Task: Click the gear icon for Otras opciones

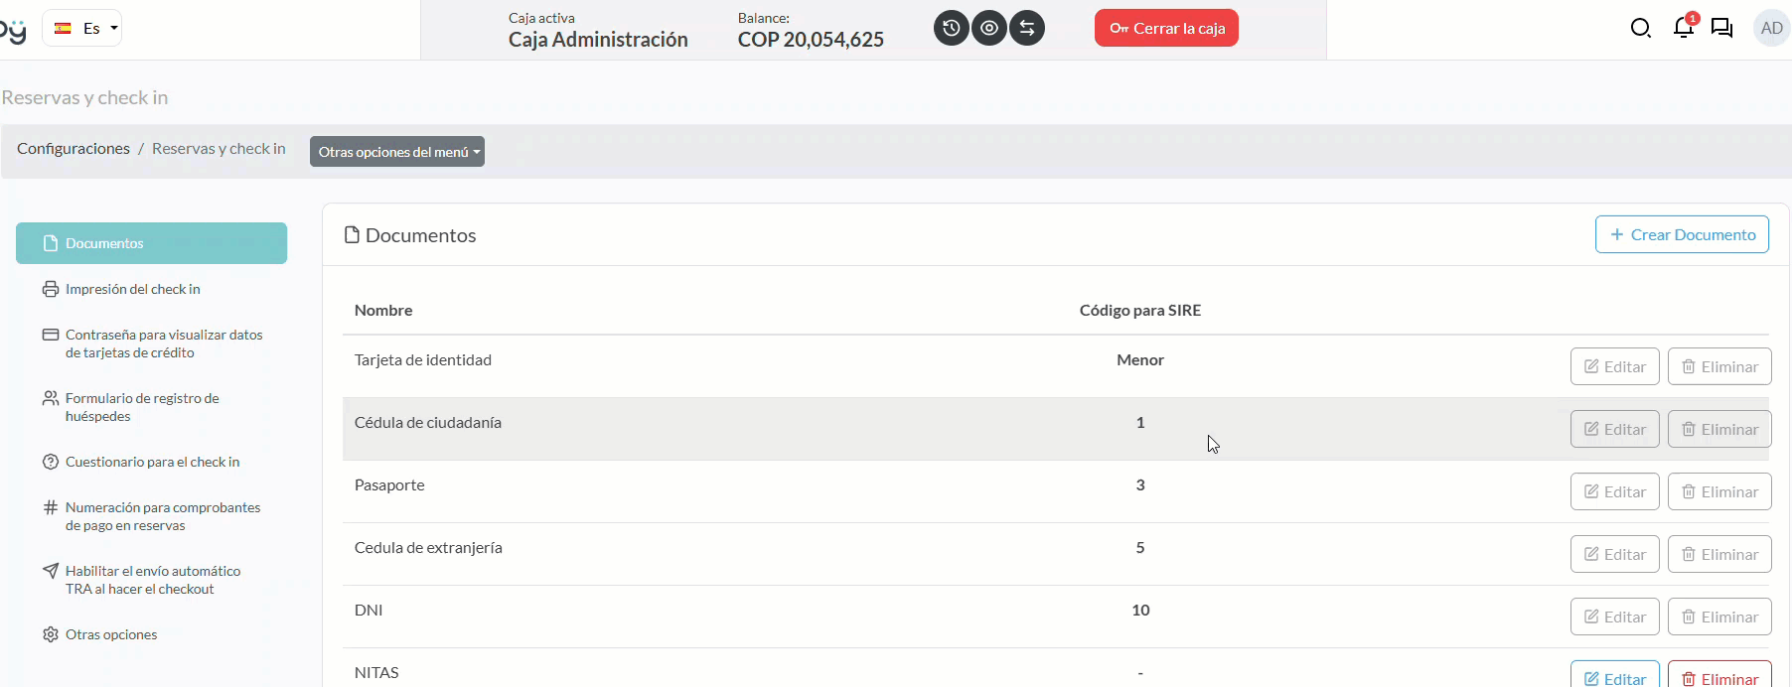Action: tap(51, 634)
